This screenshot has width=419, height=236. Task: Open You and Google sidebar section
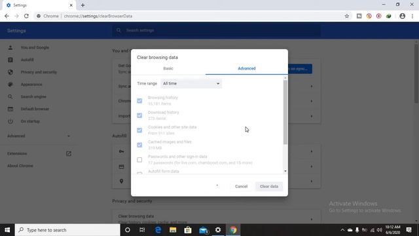pos(35,48)
